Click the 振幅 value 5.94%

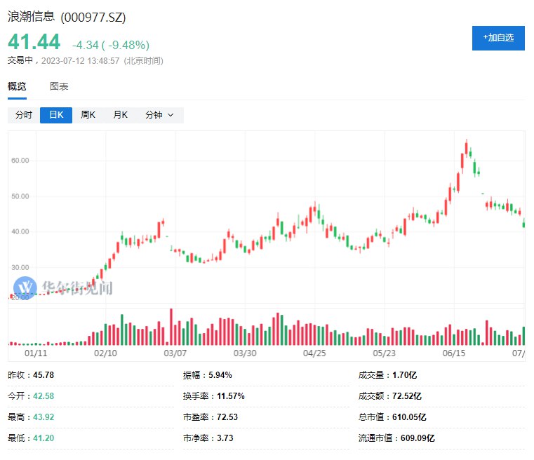(220, 375)
